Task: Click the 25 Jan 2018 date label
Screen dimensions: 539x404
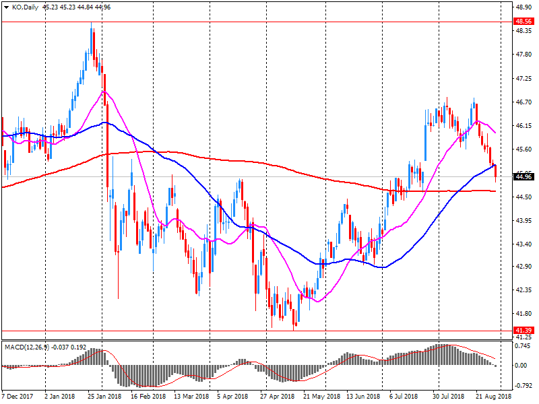Action: pos(104,397)
